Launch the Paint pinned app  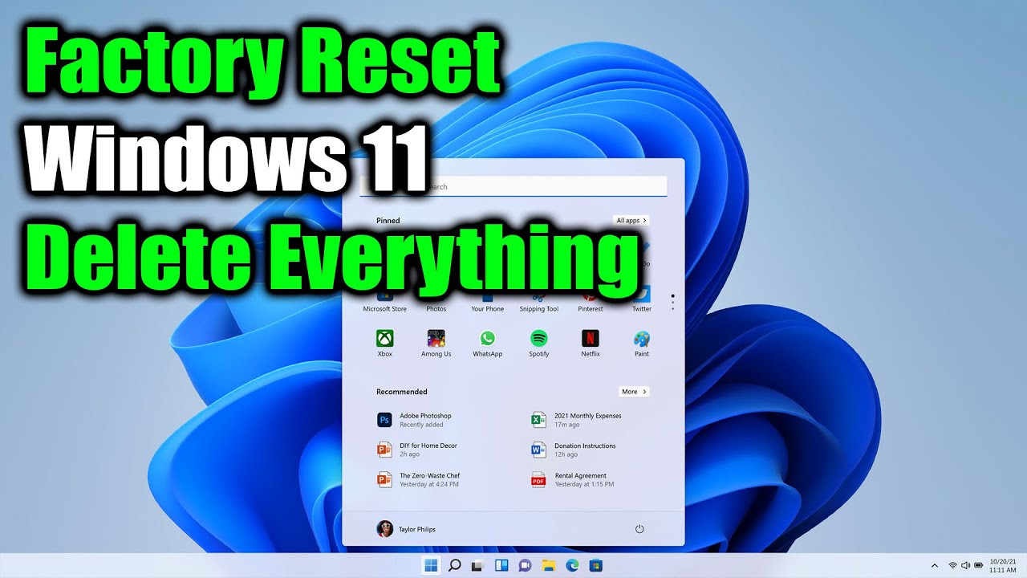coord(642,343)
